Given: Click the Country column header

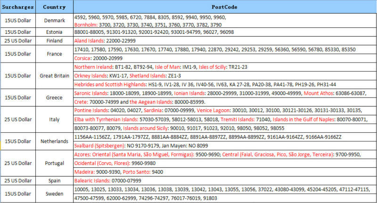Looking at the screenshot, I should click(x=54, y=7).
